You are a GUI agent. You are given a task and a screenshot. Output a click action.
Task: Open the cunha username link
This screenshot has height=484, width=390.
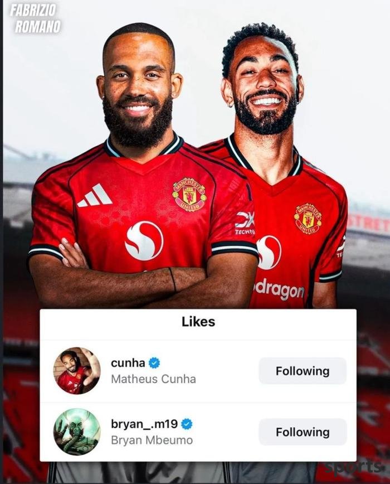coord(128,362)
